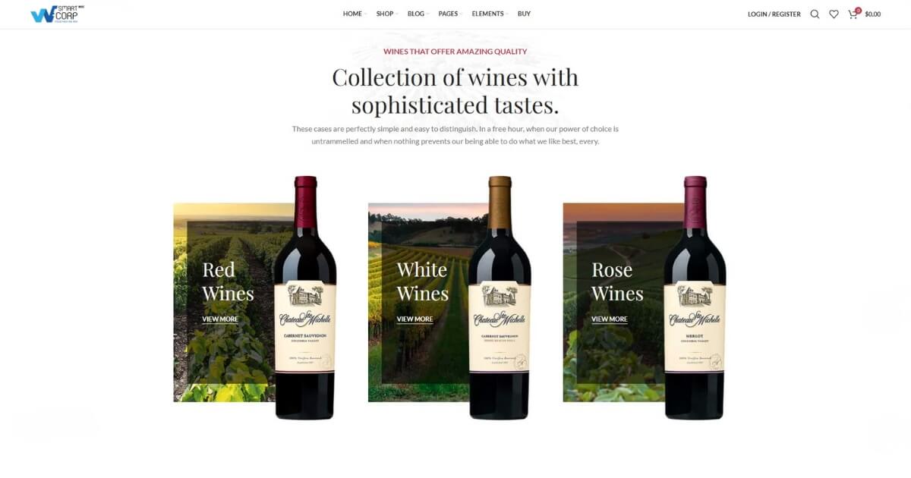Image resolution: width=911 pixels, height=478 pixels.
Task: Expand the Pages menu dropdown
Action: [x=450, y=14]
